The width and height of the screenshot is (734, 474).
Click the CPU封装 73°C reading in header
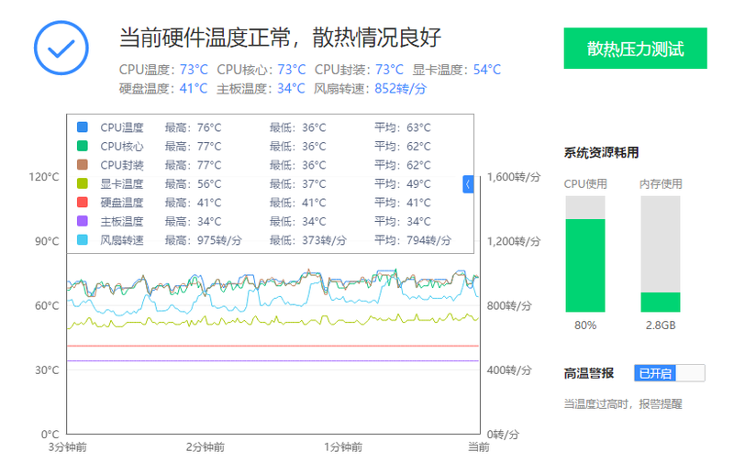[359, 70]
